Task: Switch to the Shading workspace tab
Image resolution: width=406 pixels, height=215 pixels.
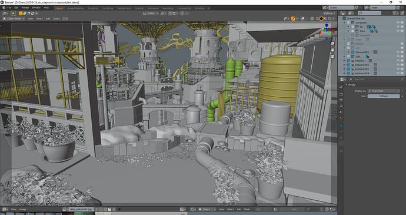Action: point(139,8)
